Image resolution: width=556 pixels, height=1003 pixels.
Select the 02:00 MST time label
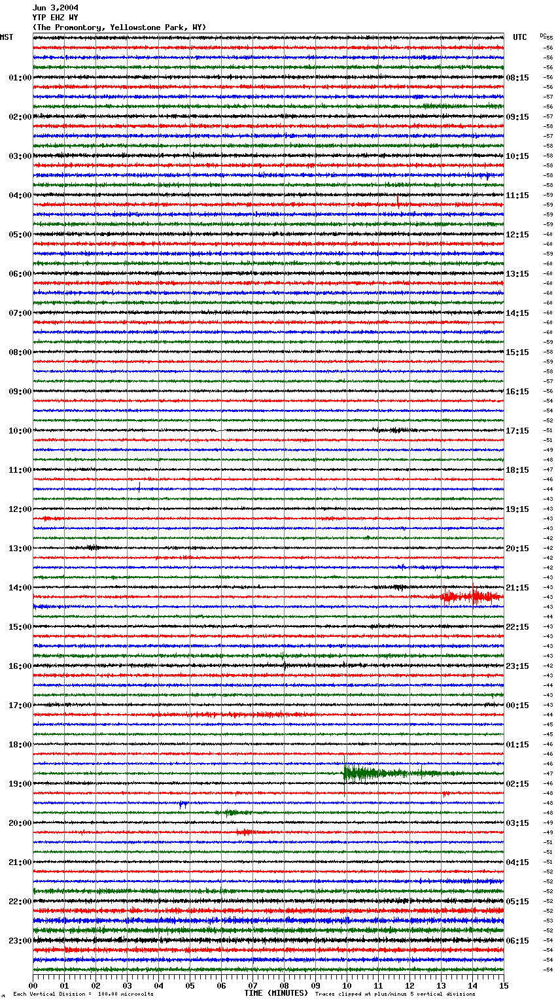pyautogui.click(x=20, y=117)
